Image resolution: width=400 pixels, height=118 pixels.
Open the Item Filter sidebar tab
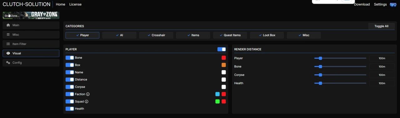tap(31, 44)
